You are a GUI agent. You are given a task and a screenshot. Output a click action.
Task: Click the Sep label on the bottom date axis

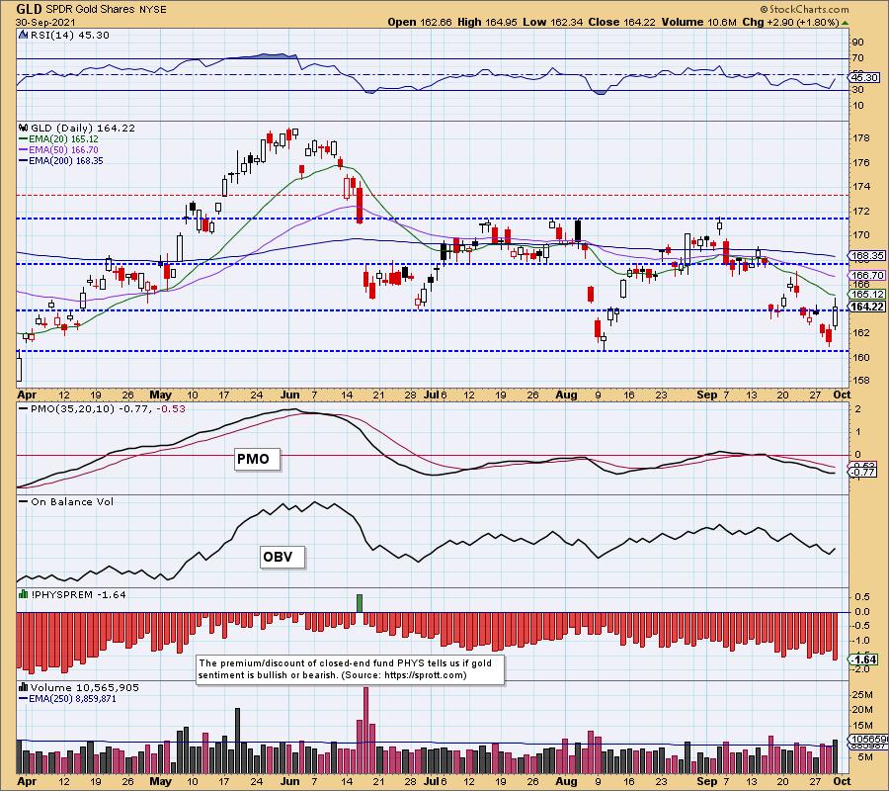point(707,781)
